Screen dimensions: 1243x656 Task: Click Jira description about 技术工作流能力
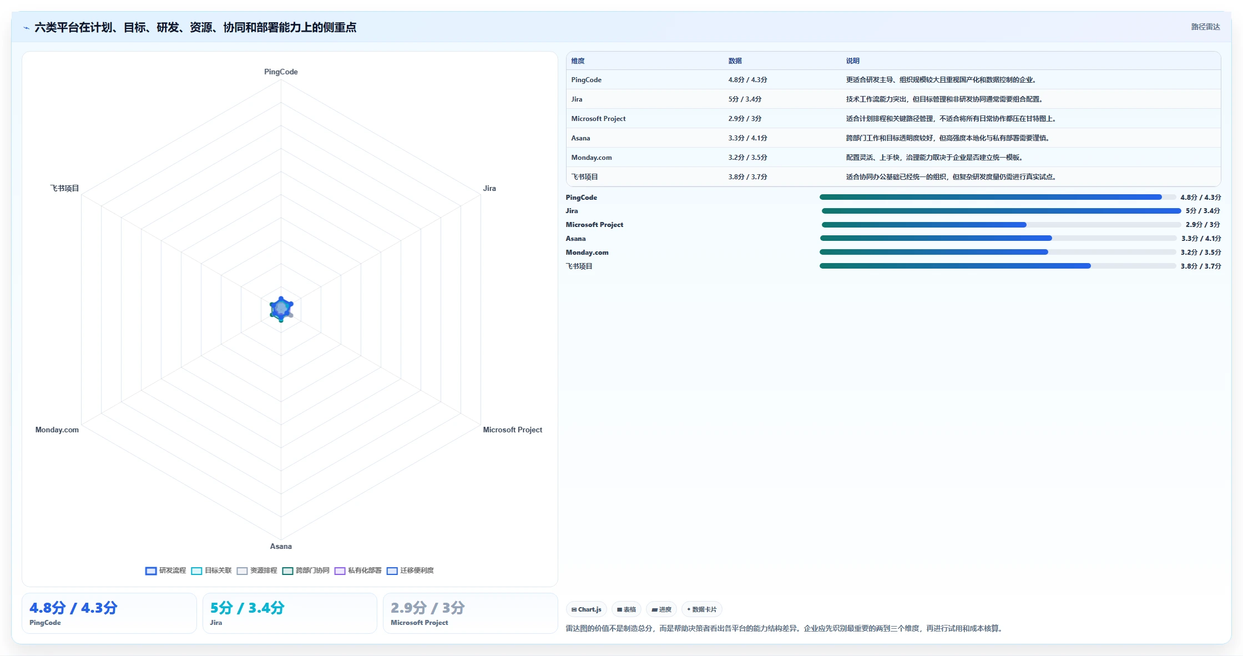tap(946, 99)
